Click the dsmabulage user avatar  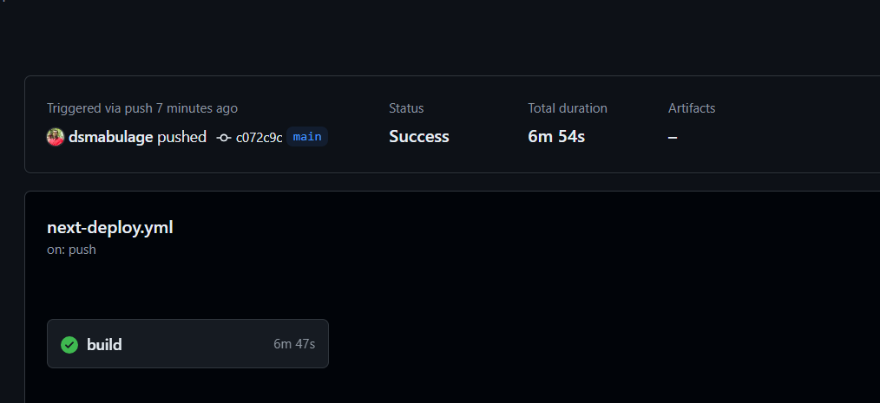click(x=56, y=137)
